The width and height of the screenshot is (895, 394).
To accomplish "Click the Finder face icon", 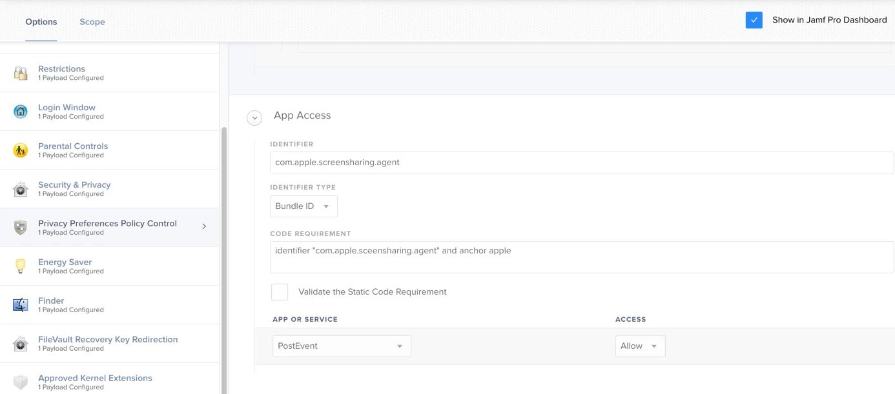I will pyautogui.click(x=21, y=305).
